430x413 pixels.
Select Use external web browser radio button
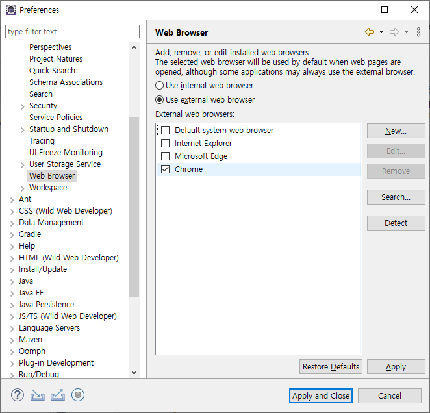point(159,100)
